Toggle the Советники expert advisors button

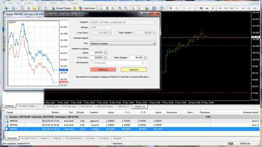click(x=87, y=8)
